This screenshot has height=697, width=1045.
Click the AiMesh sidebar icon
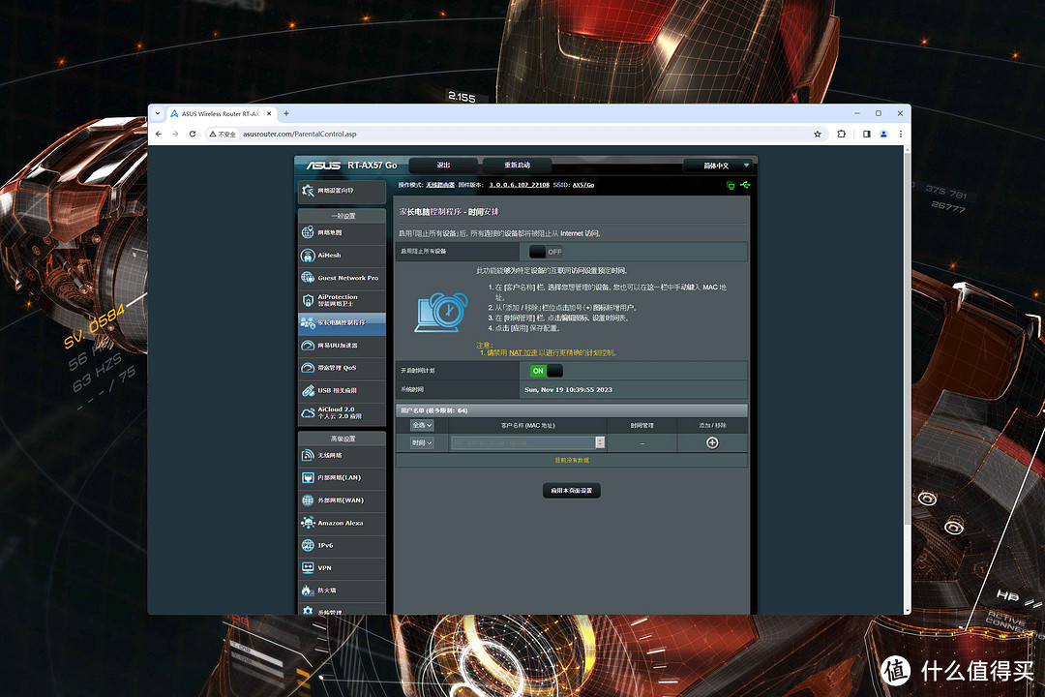pos(308,256)
